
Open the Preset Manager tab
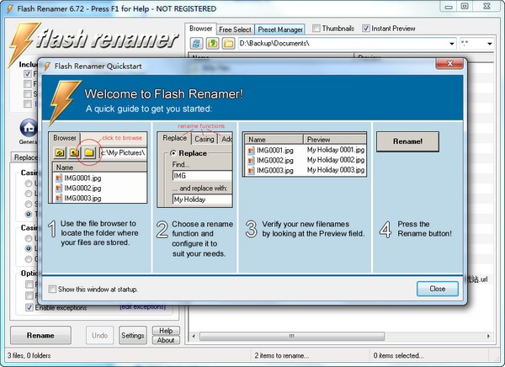click(x=280, y=29)
